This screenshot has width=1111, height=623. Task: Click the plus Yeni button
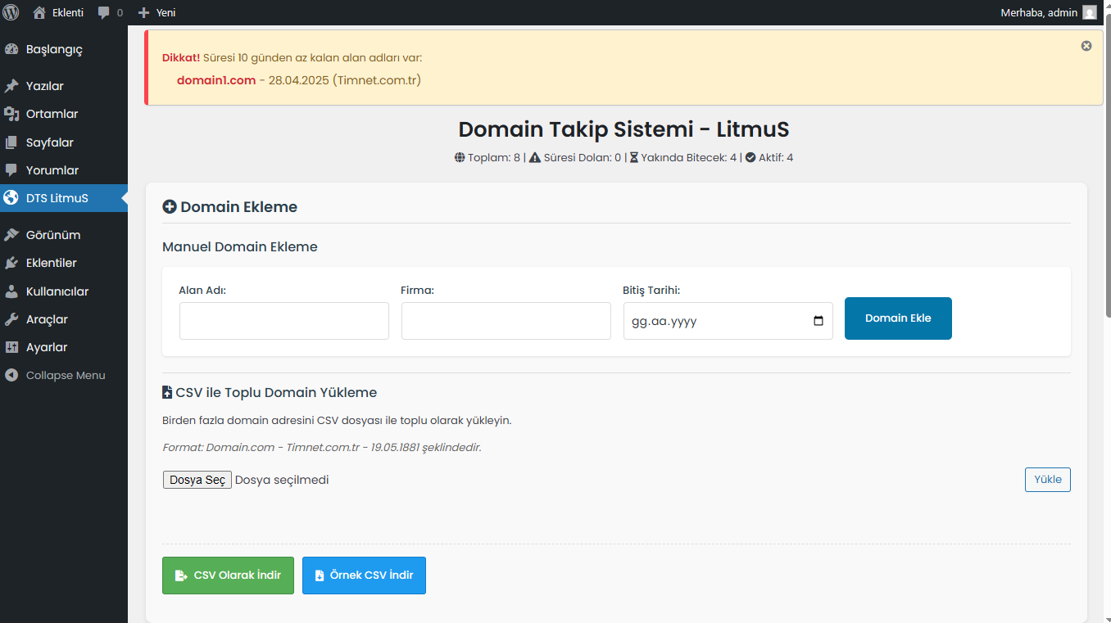coord(156,12)
